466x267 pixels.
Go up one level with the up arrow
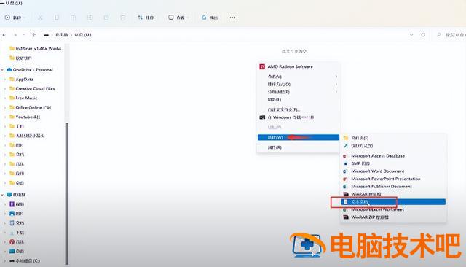[x=34, y=35]
